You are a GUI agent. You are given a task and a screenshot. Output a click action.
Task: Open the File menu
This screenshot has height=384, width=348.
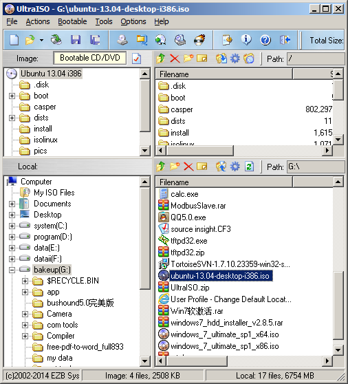[x=12, y=21]
